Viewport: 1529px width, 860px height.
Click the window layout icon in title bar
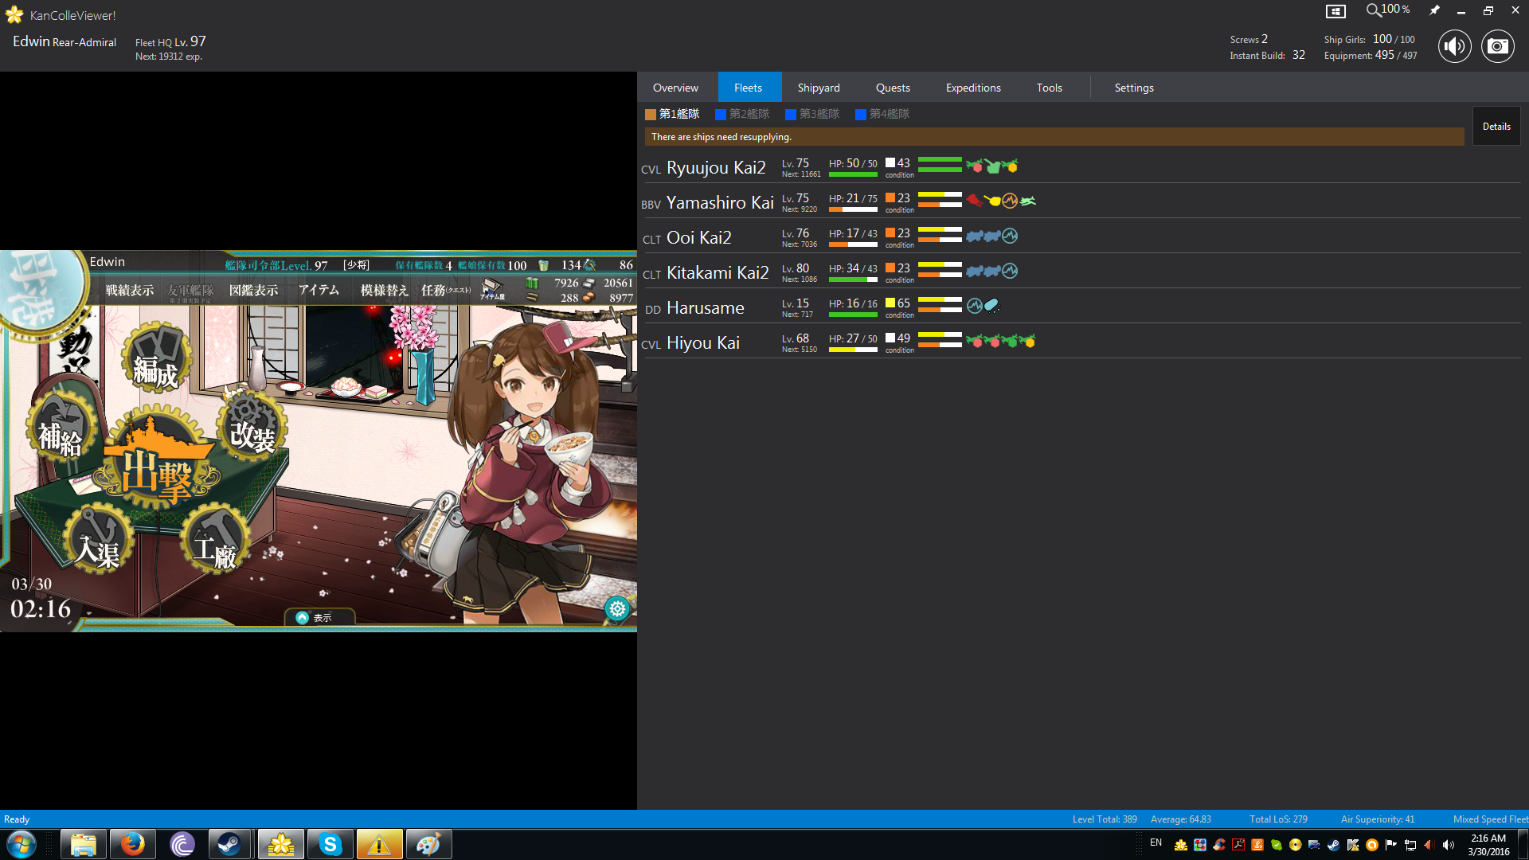tap(1335, 11)
